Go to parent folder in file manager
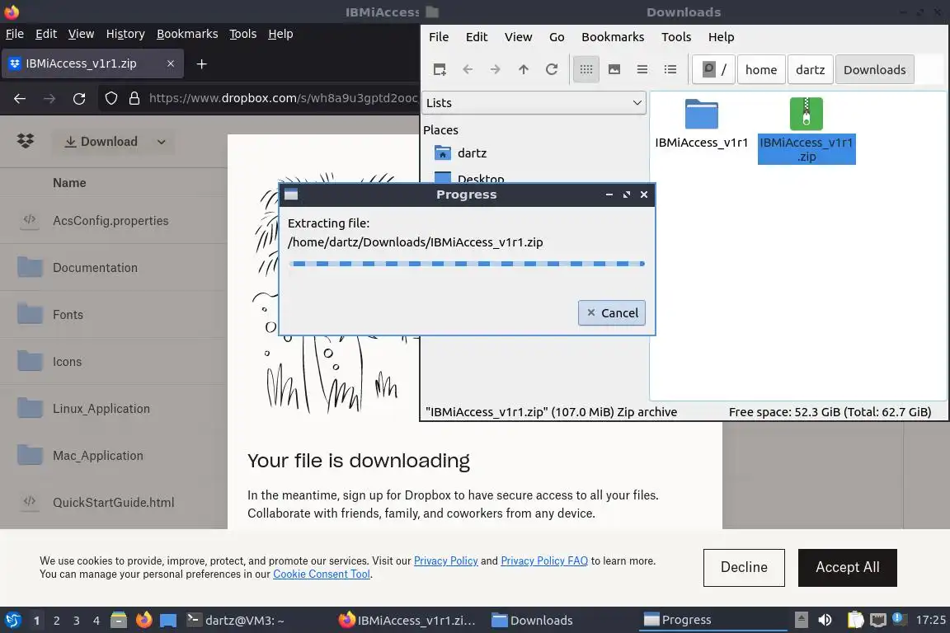Screen dimensions: 950x633 [x=524, y=70]
